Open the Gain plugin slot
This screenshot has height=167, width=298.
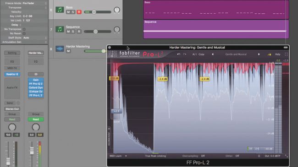[x=36, y=80]
